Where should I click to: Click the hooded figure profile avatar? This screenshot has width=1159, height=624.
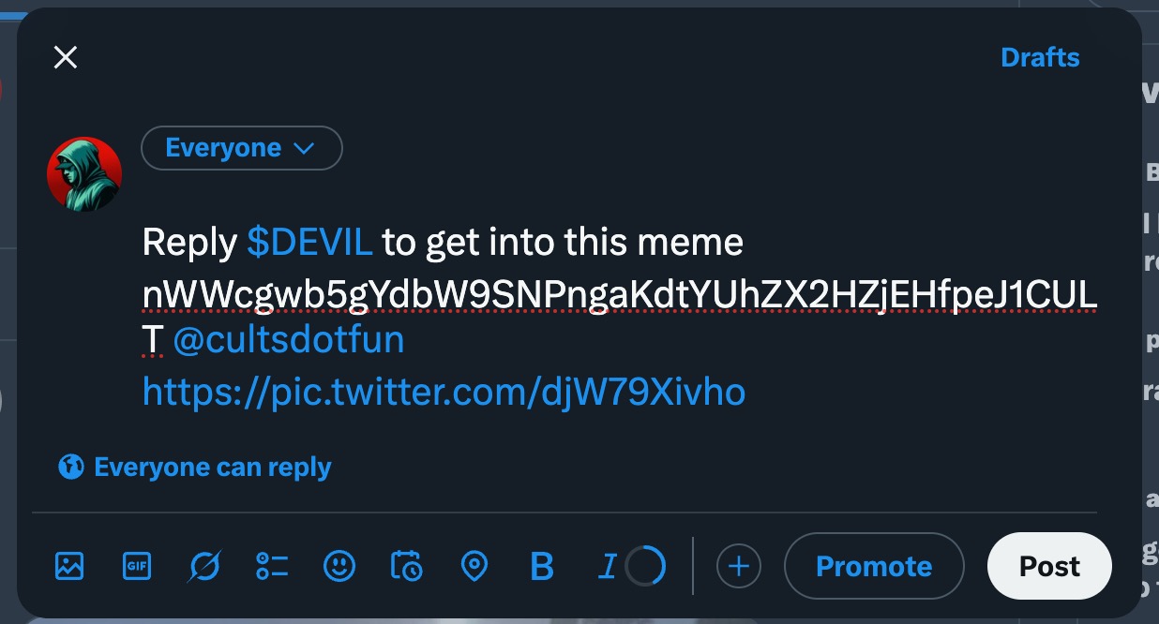click(x=84, y=174)
